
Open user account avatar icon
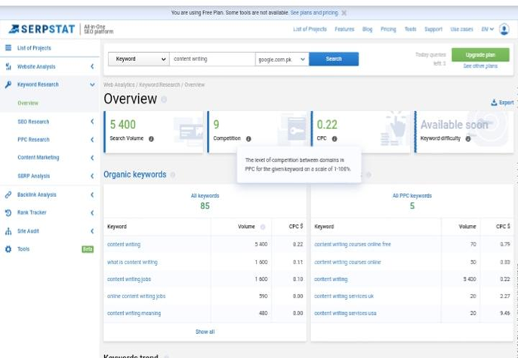pos(504,29)
